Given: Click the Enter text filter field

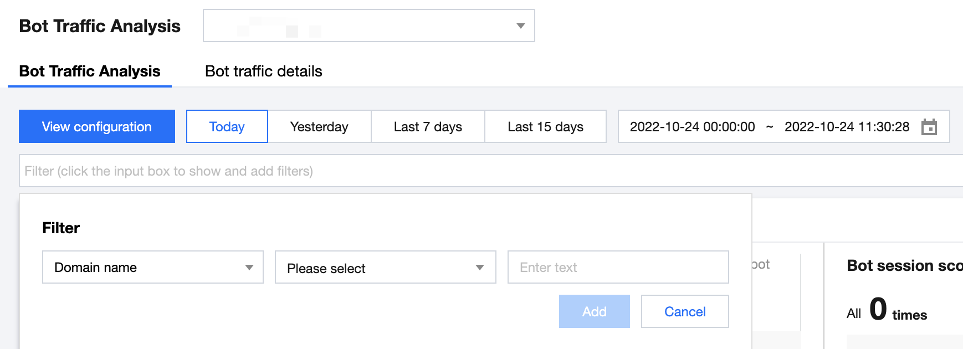Looking at the screenshot, I should (618, 267).
